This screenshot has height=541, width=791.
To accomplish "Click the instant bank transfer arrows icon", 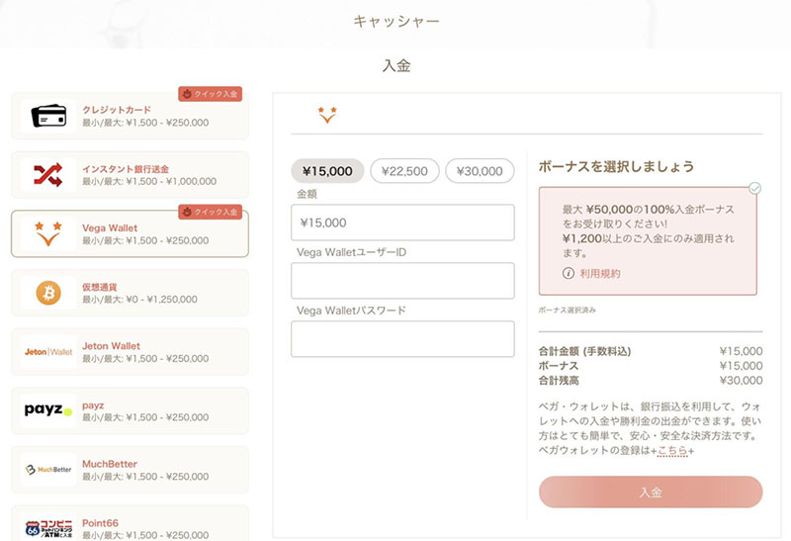I will coord(48,175).
